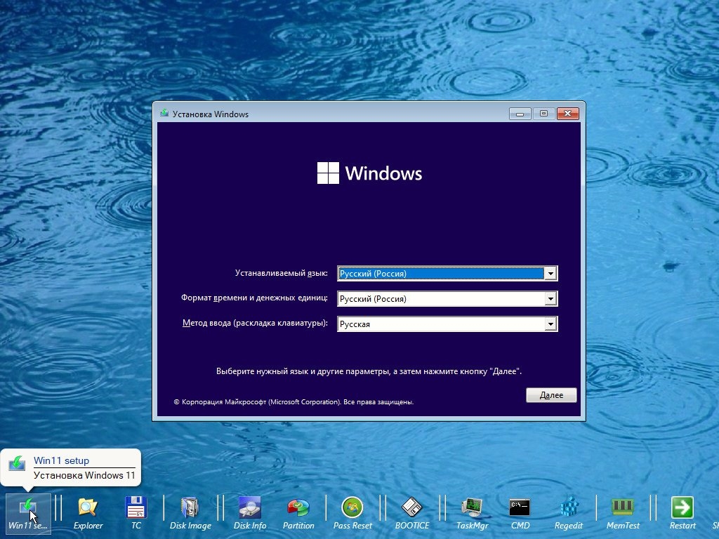Open Explorer from the bottom dock
Screen dimensions: 719x539
pos(88,508)
